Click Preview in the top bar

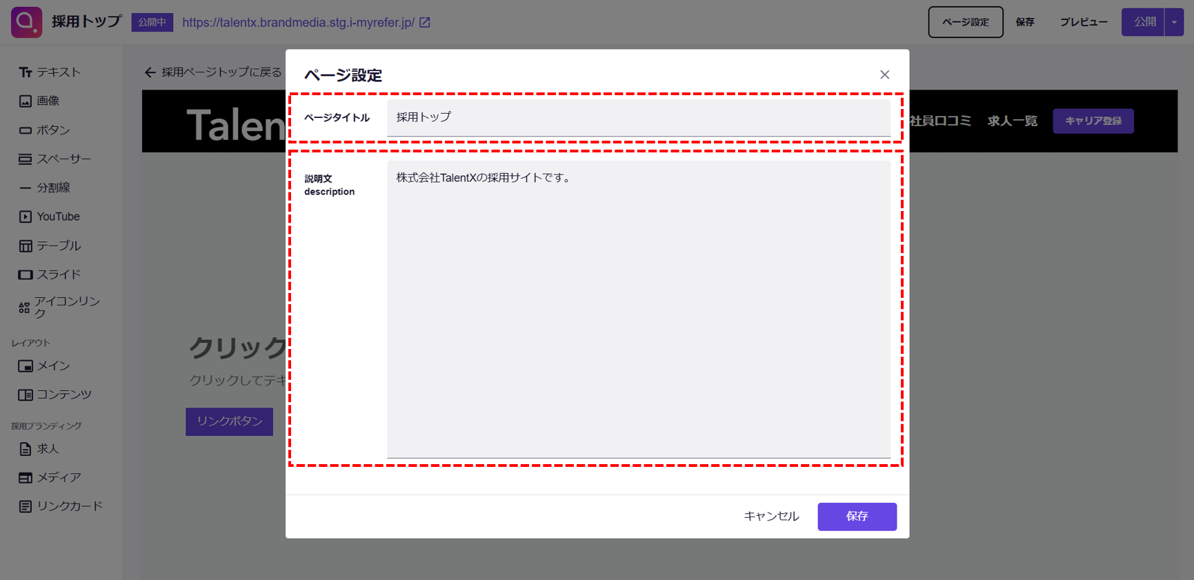coord(1083,22)
